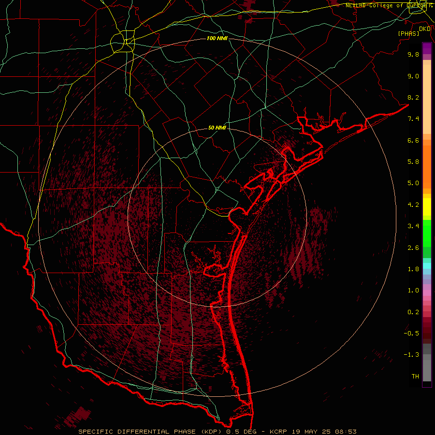Click the 1.8 legend value
The height and width of the screenshot is (435, 435).
pyautogui.click(x=413, y=269)
